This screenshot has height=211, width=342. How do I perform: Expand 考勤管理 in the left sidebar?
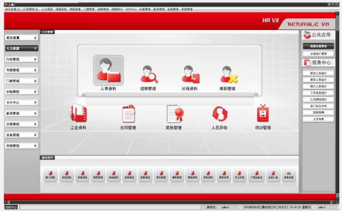21,70
